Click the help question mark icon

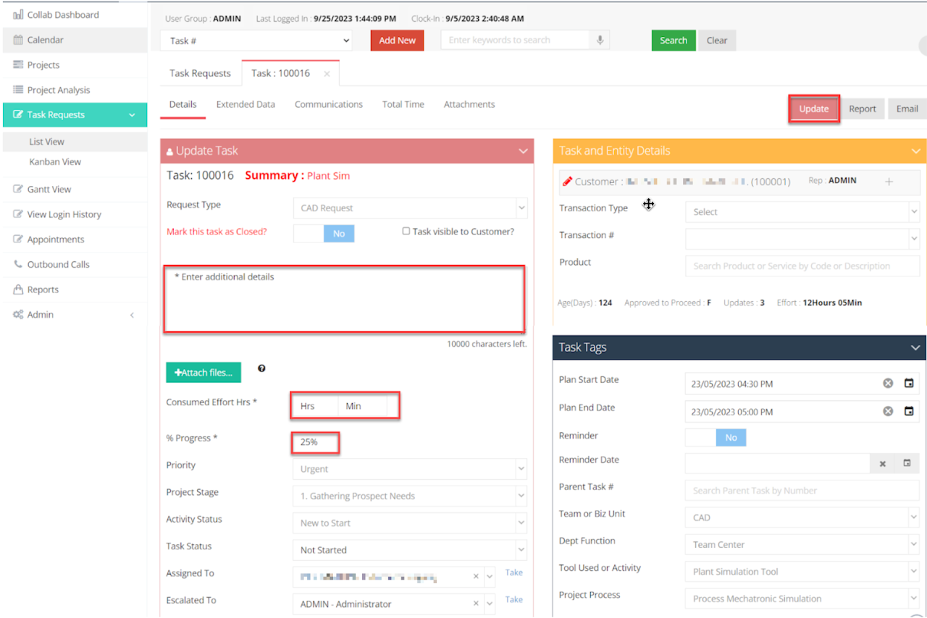point(261,369)
